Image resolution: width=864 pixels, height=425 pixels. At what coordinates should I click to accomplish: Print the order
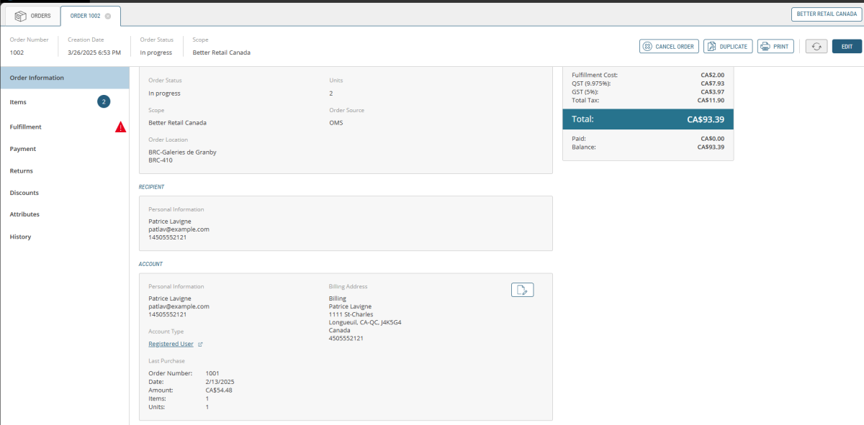coord(775,46)
